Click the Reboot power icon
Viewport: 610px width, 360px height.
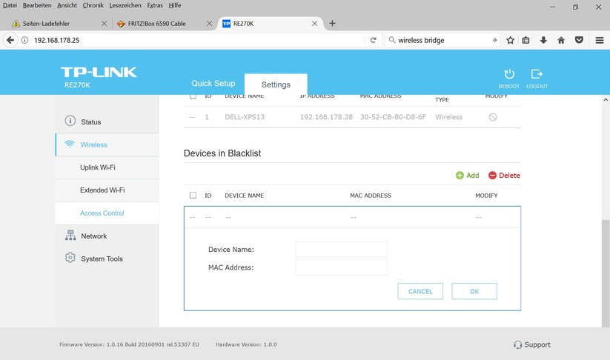(x=509, y=74)
